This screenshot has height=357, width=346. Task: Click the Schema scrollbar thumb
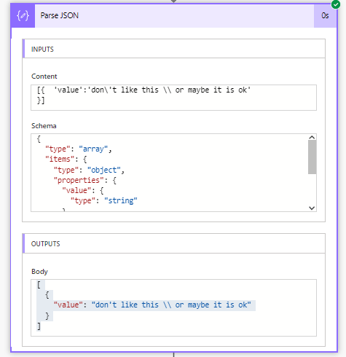pyautogui.click(x=312, y=157)
